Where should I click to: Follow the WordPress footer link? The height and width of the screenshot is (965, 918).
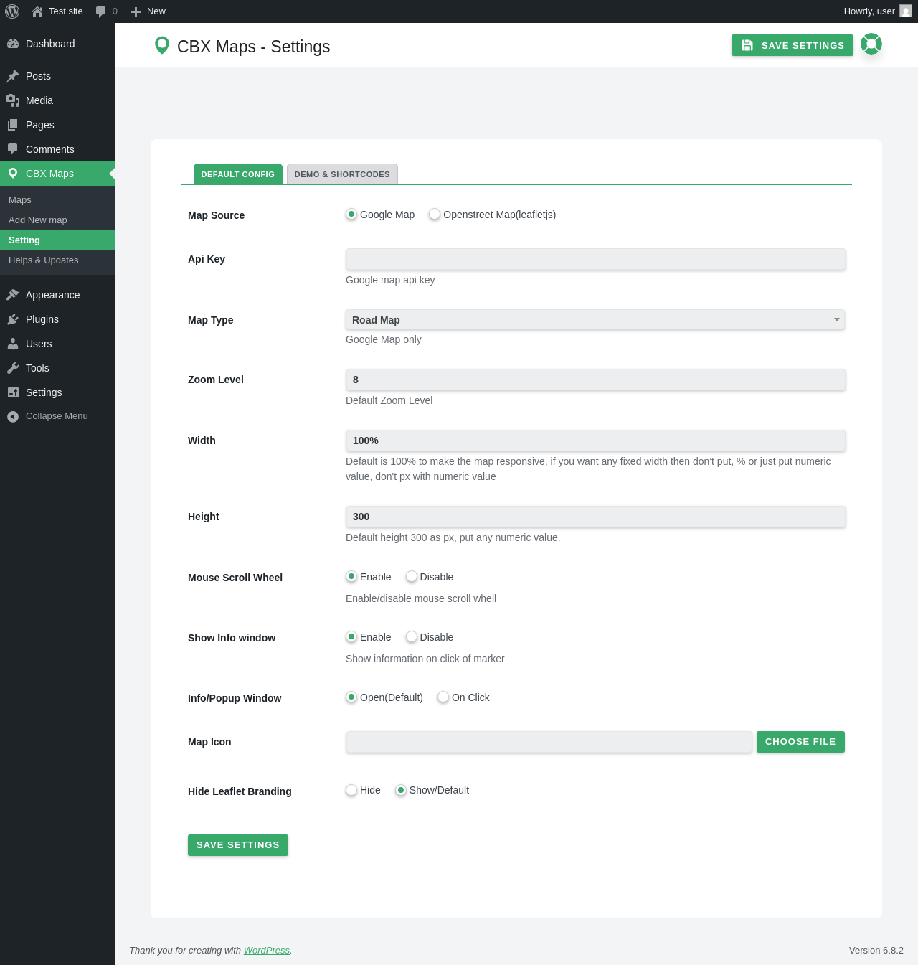click(x=267, y=951)
